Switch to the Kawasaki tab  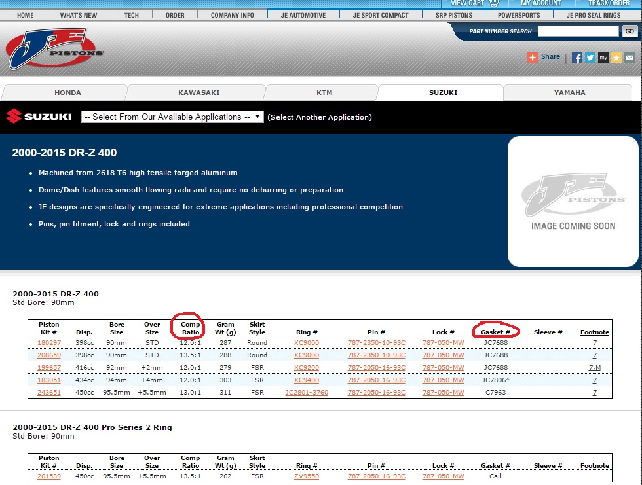(199, 92)
